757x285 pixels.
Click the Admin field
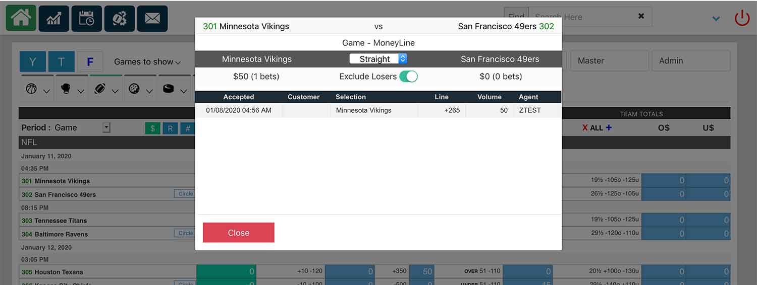click(x=691, y=60)
